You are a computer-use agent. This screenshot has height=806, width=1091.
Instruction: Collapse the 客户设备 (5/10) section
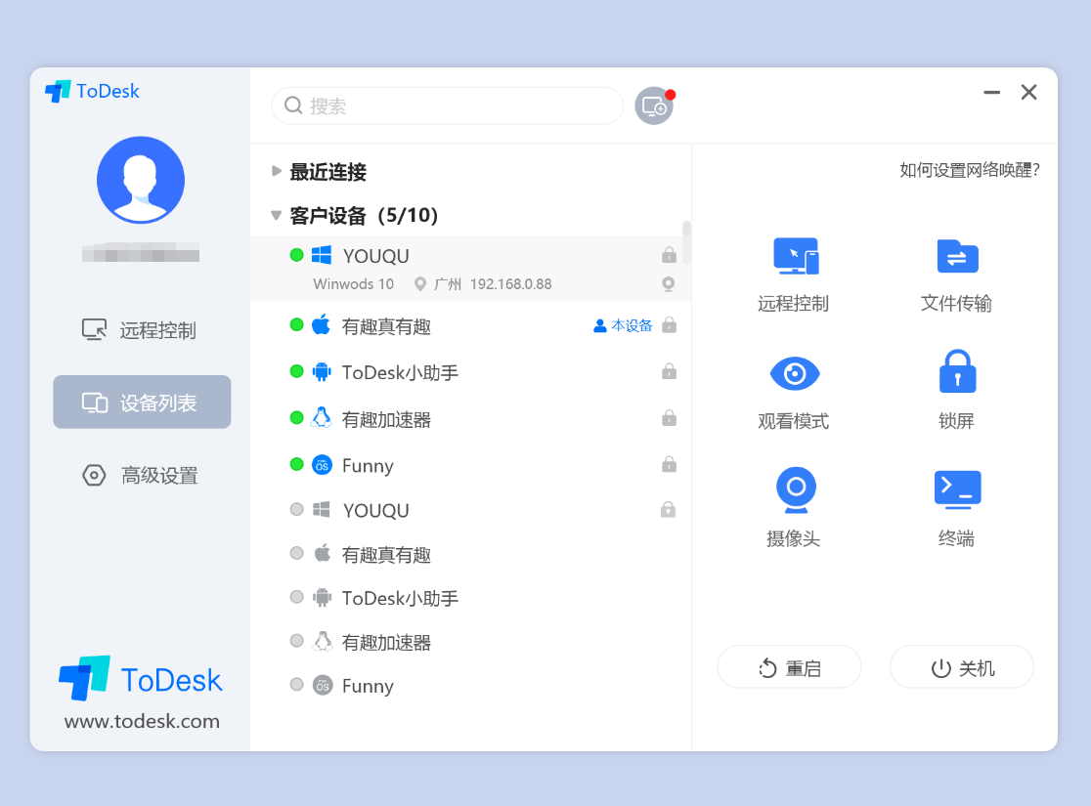click(277, 216)
